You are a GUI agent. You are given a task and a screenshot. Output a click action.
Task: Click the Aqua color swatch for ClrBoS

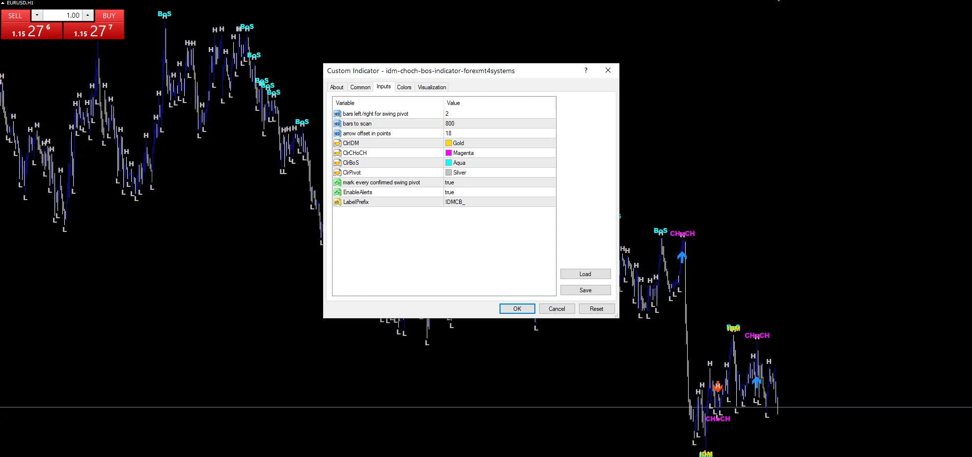(x=448, y=163)
